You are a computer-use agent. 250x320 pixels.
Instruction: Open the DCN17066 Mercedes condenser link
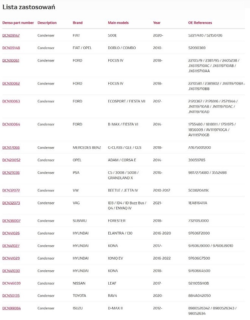(x=11, y=147)
